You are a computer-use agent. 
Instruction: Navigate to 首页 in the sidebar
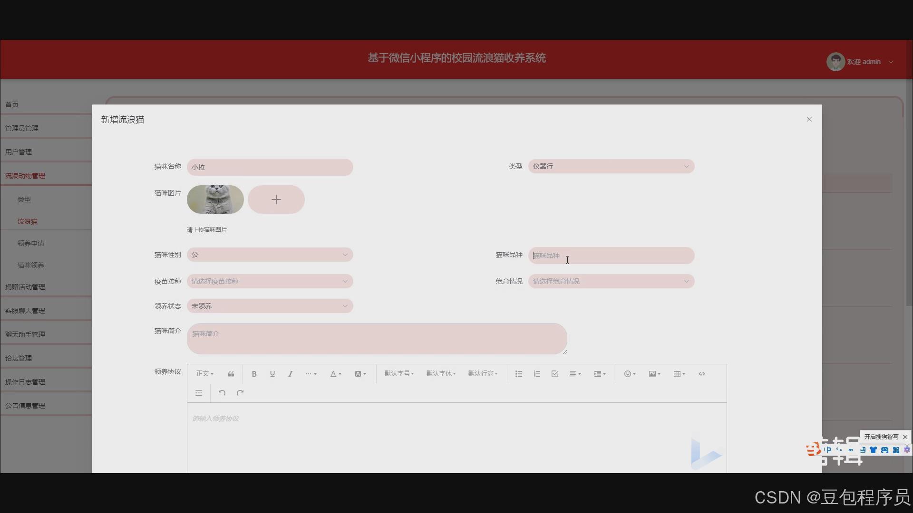(12, 104)
